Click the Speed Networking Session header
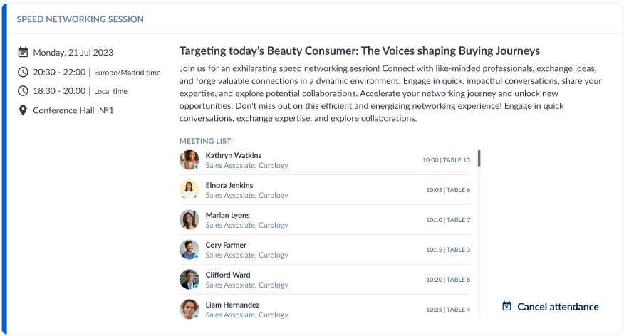 click(80, 19)
